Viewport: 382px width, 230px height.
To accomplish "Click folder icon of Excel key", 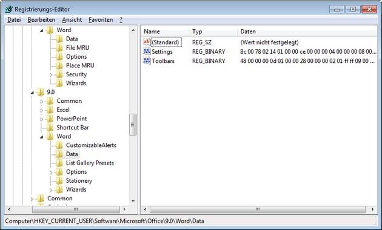I will tap(50, 110).
